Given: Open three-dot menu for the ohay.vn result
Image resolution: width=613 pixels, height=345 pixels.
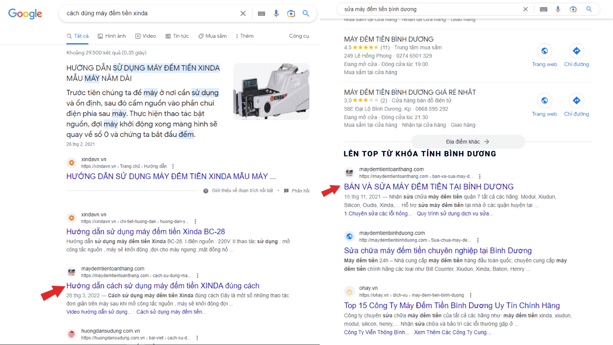Looking at the screenshot, I should pos(470,295).
